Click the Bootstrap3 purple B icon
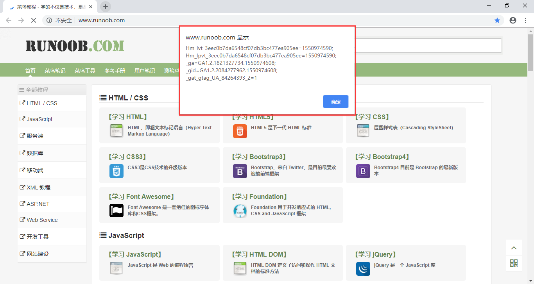 coord(240,171)
